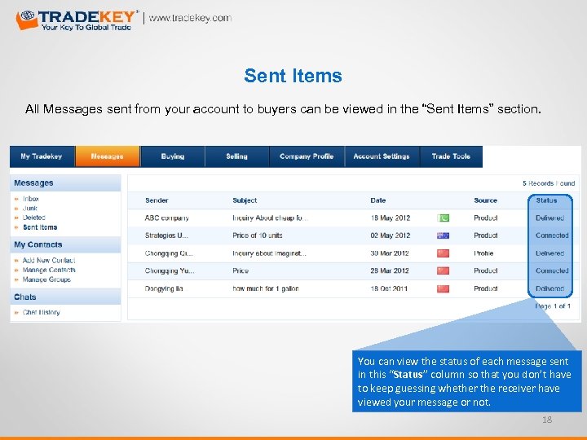
Task: Click the China flag in 18 Oct 2011 row
Action: click(443, 288)
